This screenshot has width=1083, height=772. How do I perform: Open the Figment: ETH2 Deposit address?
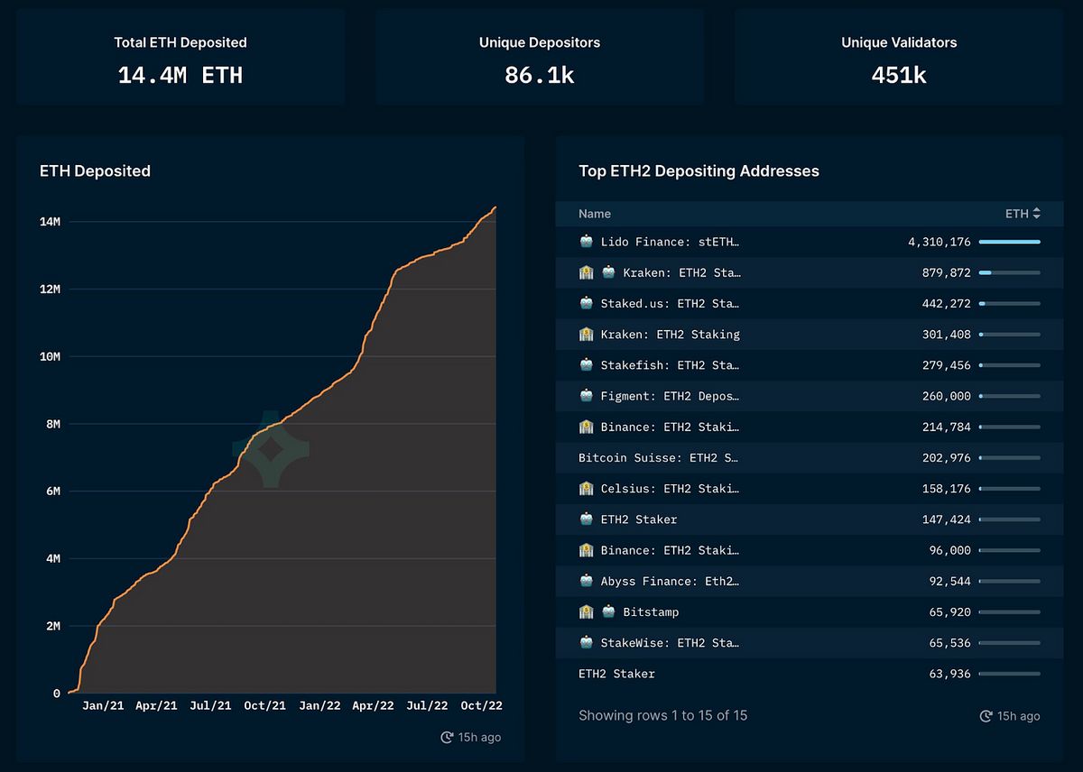pyautogui.click(x=670, y=396)
